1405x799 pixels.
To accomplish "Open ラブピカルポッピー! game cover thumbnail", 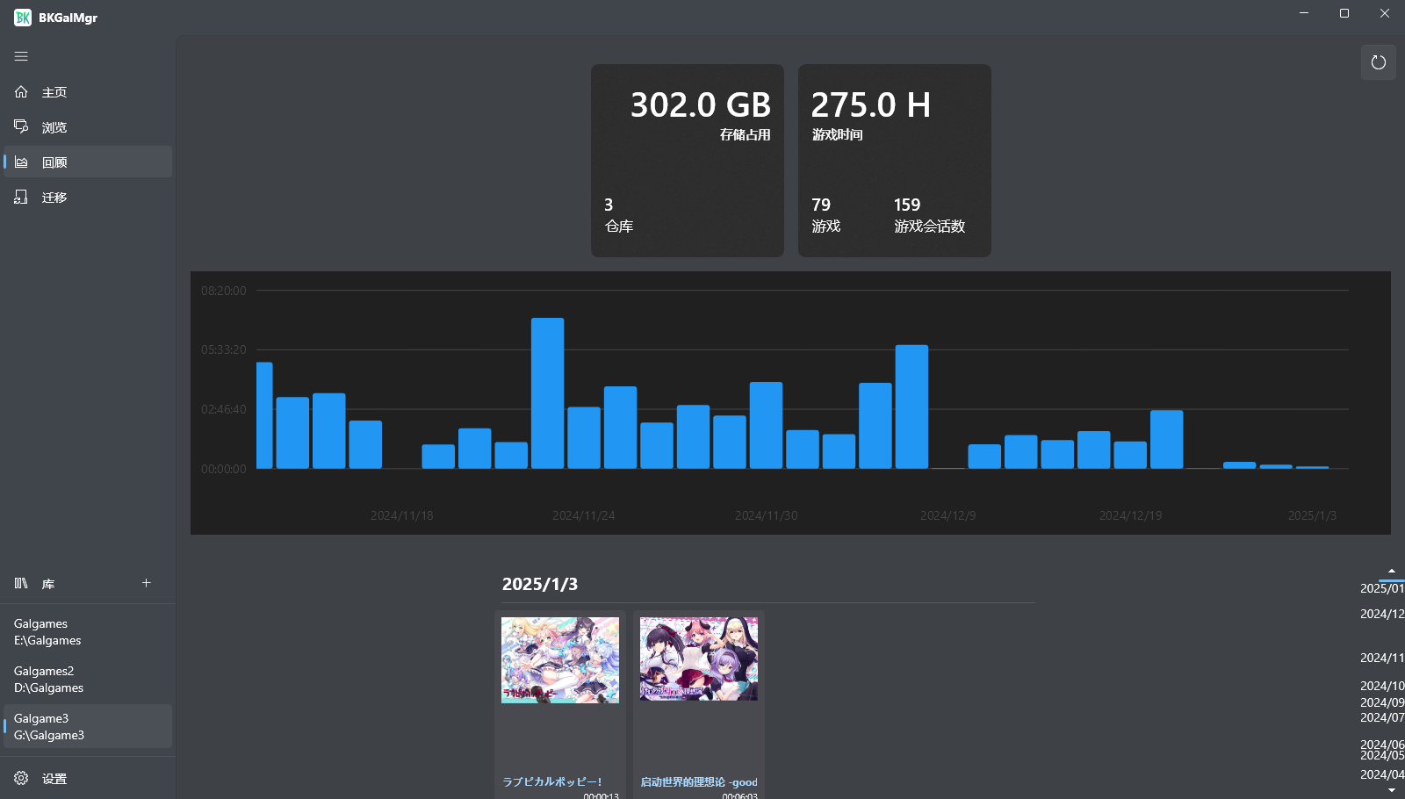I will coord(560,659).
